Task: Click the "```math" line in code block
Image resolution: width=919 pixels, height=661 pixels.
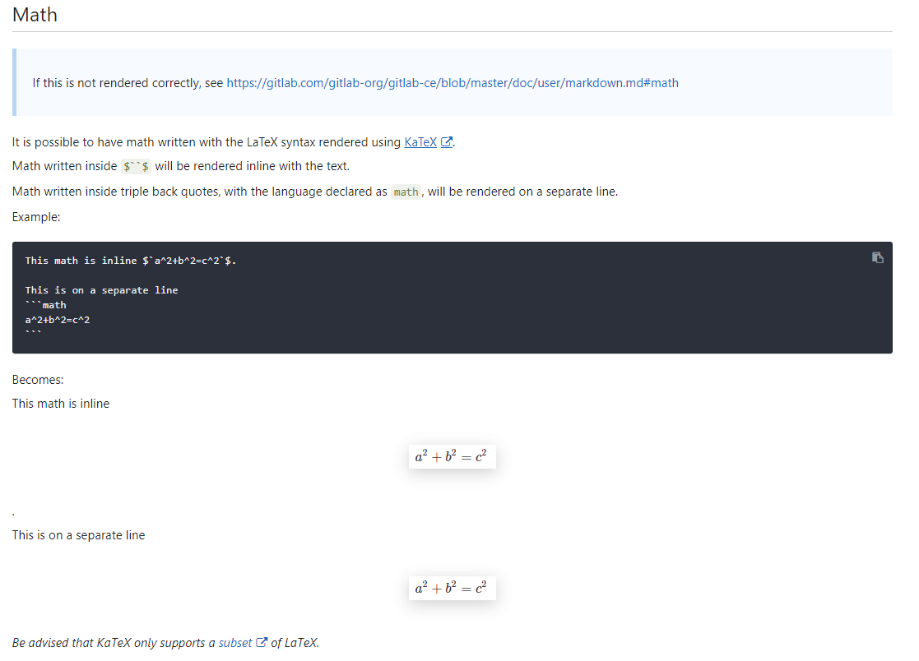Action: [x=46, y=305]
